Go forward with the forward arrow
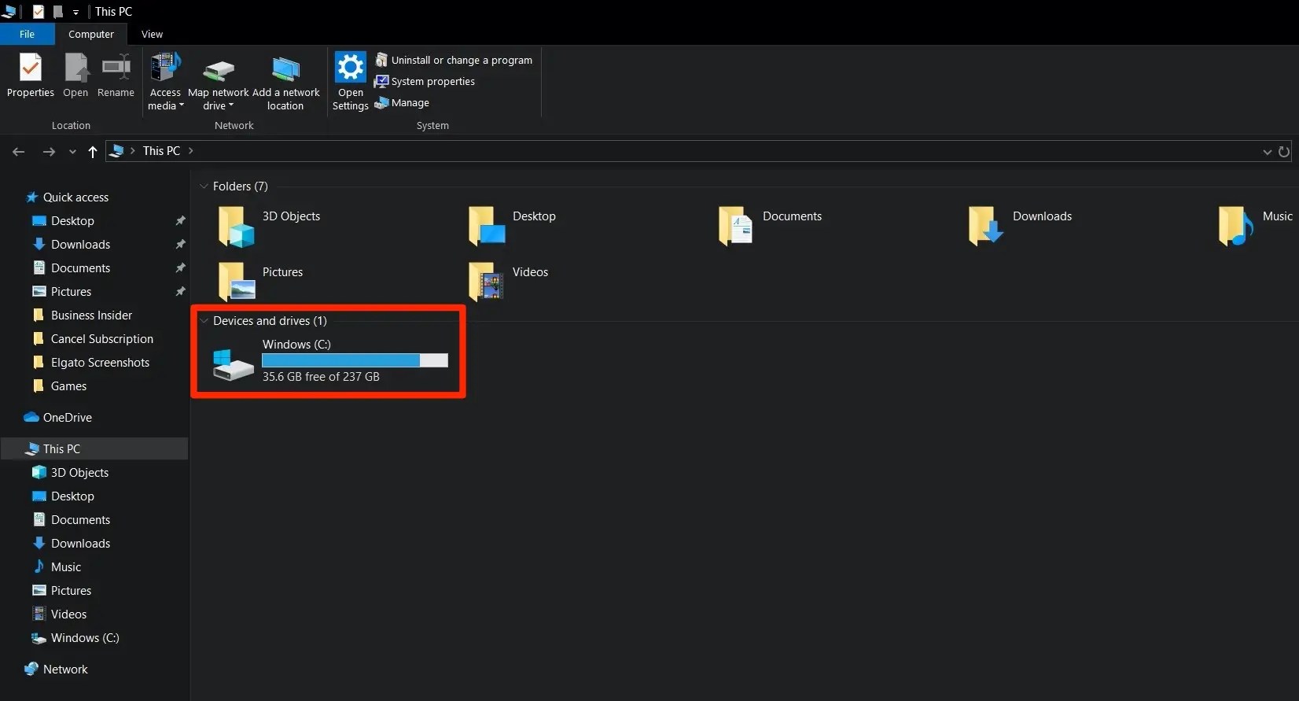The height and width of the screenshot is (701, 1299). pos(49,151)
